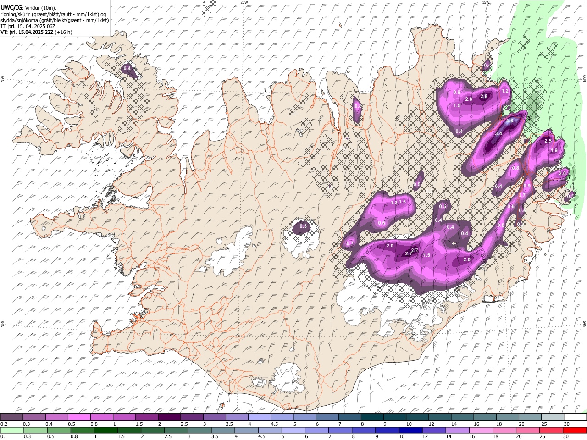Click the '4.6' peak snowfall value
This screenshot has width=587, height=440.
pyautogui.click(x=509, y=121)
